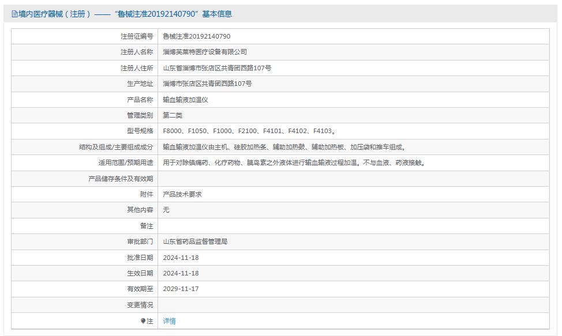Select the production address 淄博市张店区共青团西路107号
562x336 pixels.
207,84
